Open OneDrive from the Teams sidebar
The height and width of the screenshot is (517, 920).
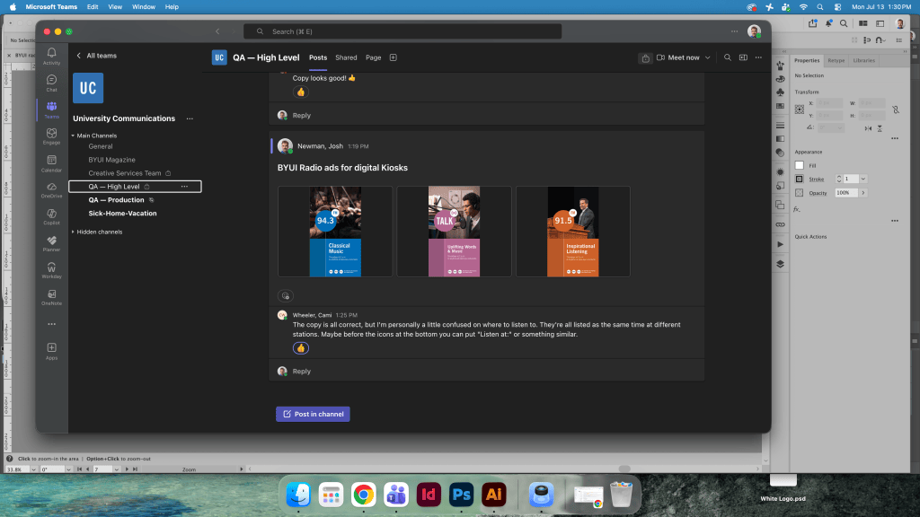click(51, 190)
